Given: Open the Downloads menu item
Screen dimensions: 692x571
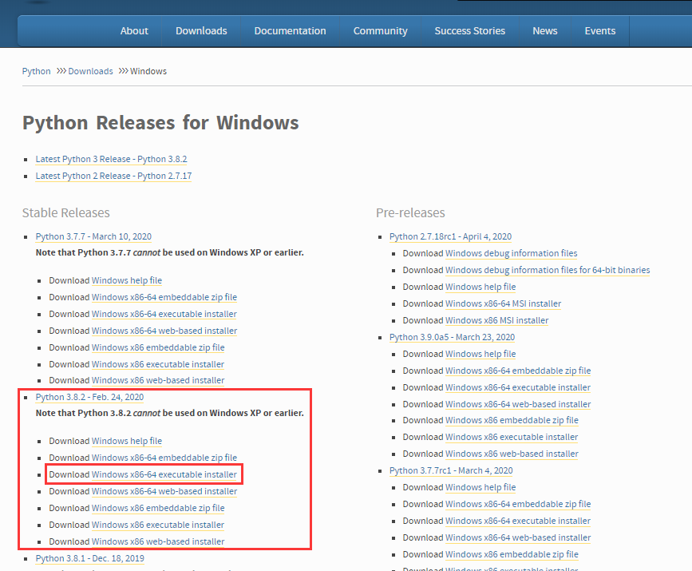Looking at the screenshot, I should pyautogui.click(x=200, y=30).
